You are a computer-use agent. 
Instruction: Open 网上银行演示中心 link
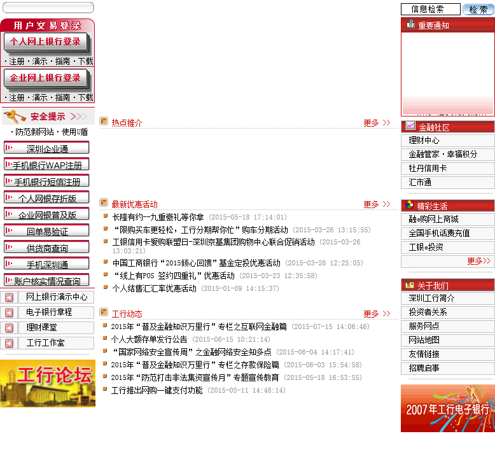57,297
